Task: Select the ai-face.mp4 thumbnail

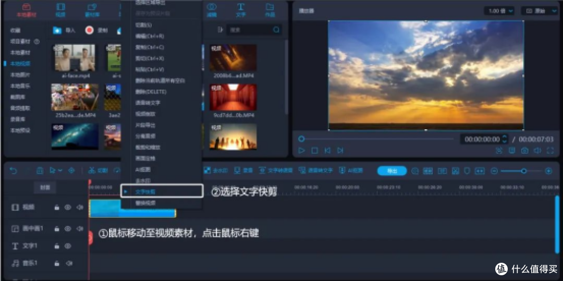Action: 75,58
